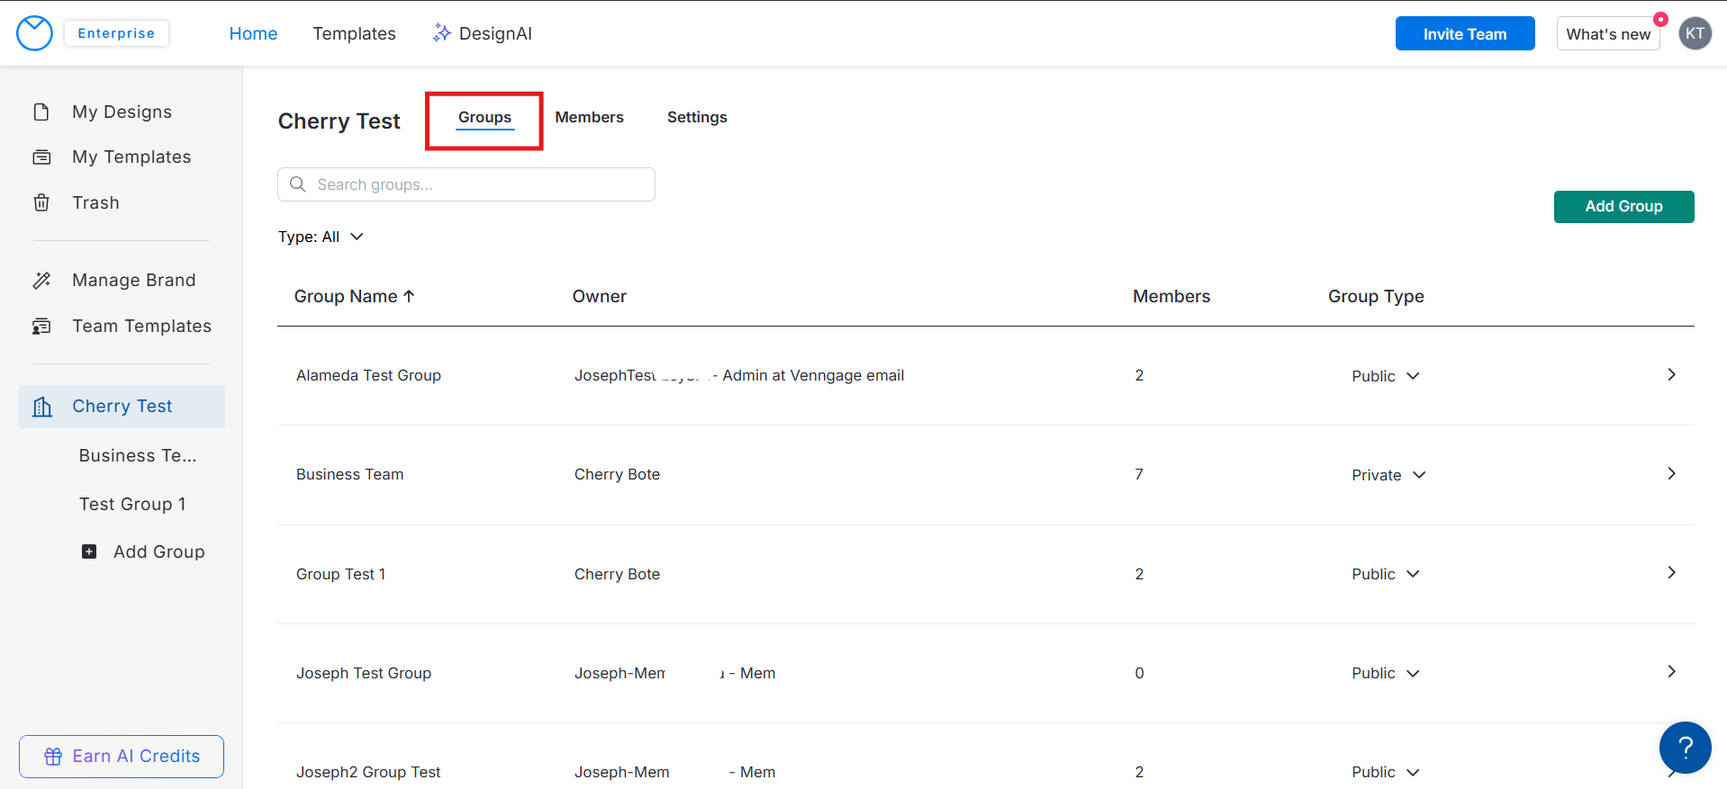Click the Cherry Test building icon

(x=42, y=407)
